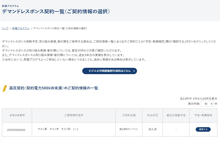Click the 加入済 status cell
The height and width of the screenshot is (147, 220).
pyautogui.click(x=152, y=129)
